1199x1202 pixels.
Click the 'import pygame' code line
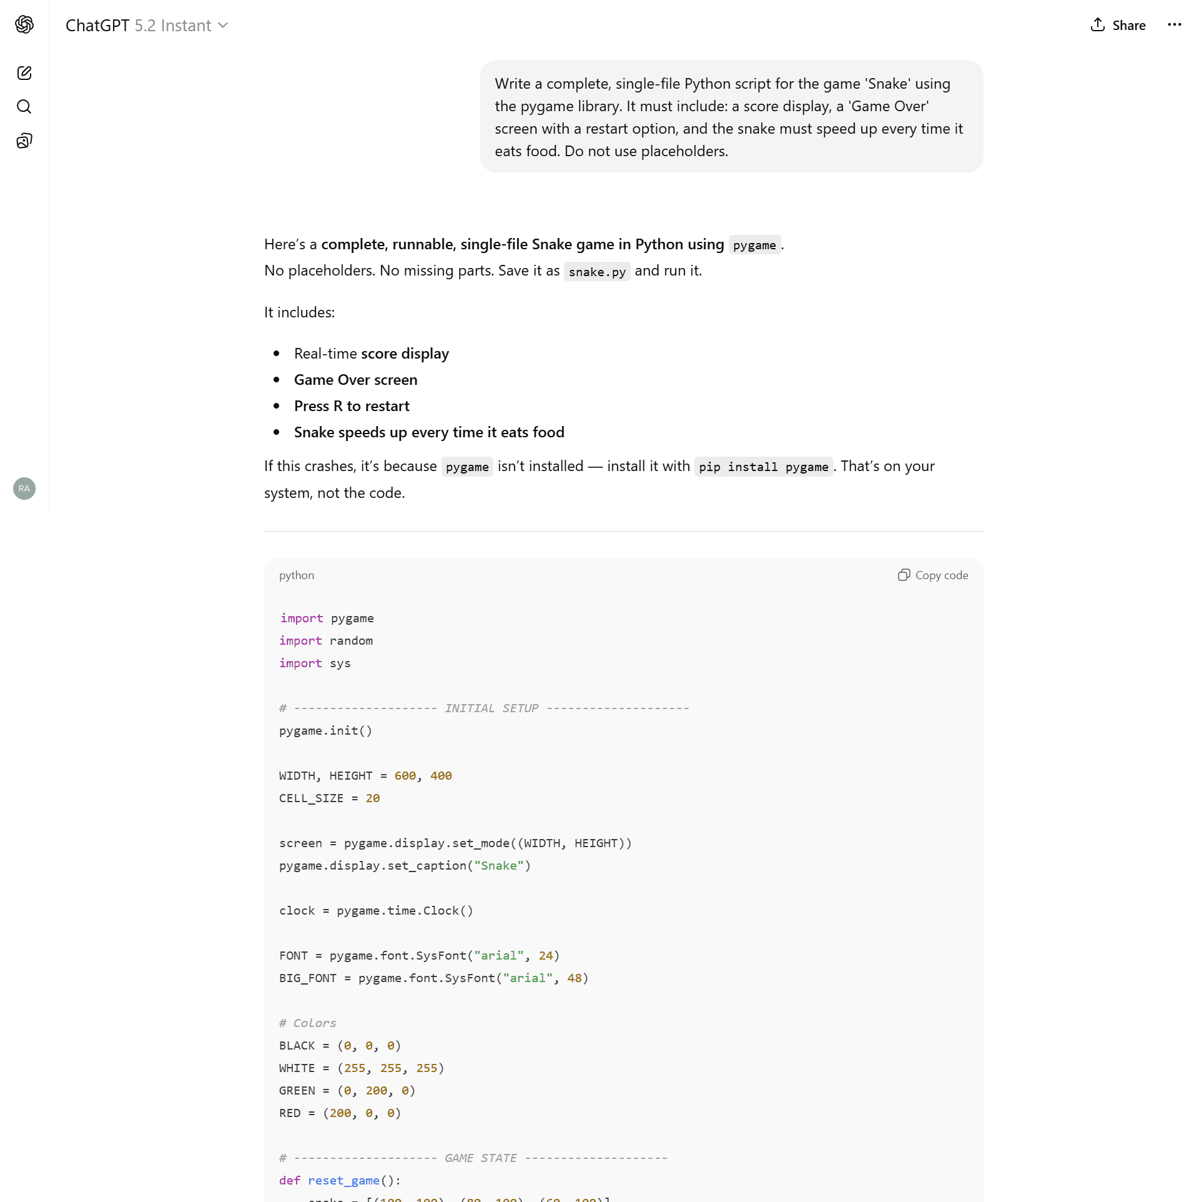pos(327,618)
